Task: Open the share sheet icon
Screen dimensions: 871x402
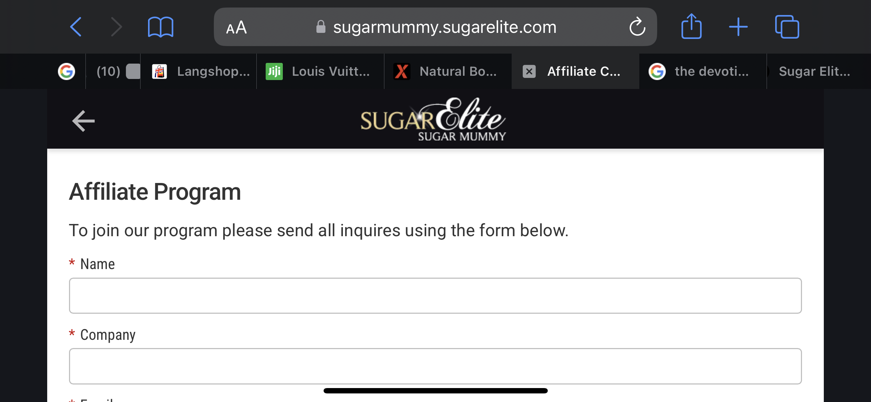Action: [692, 26]
